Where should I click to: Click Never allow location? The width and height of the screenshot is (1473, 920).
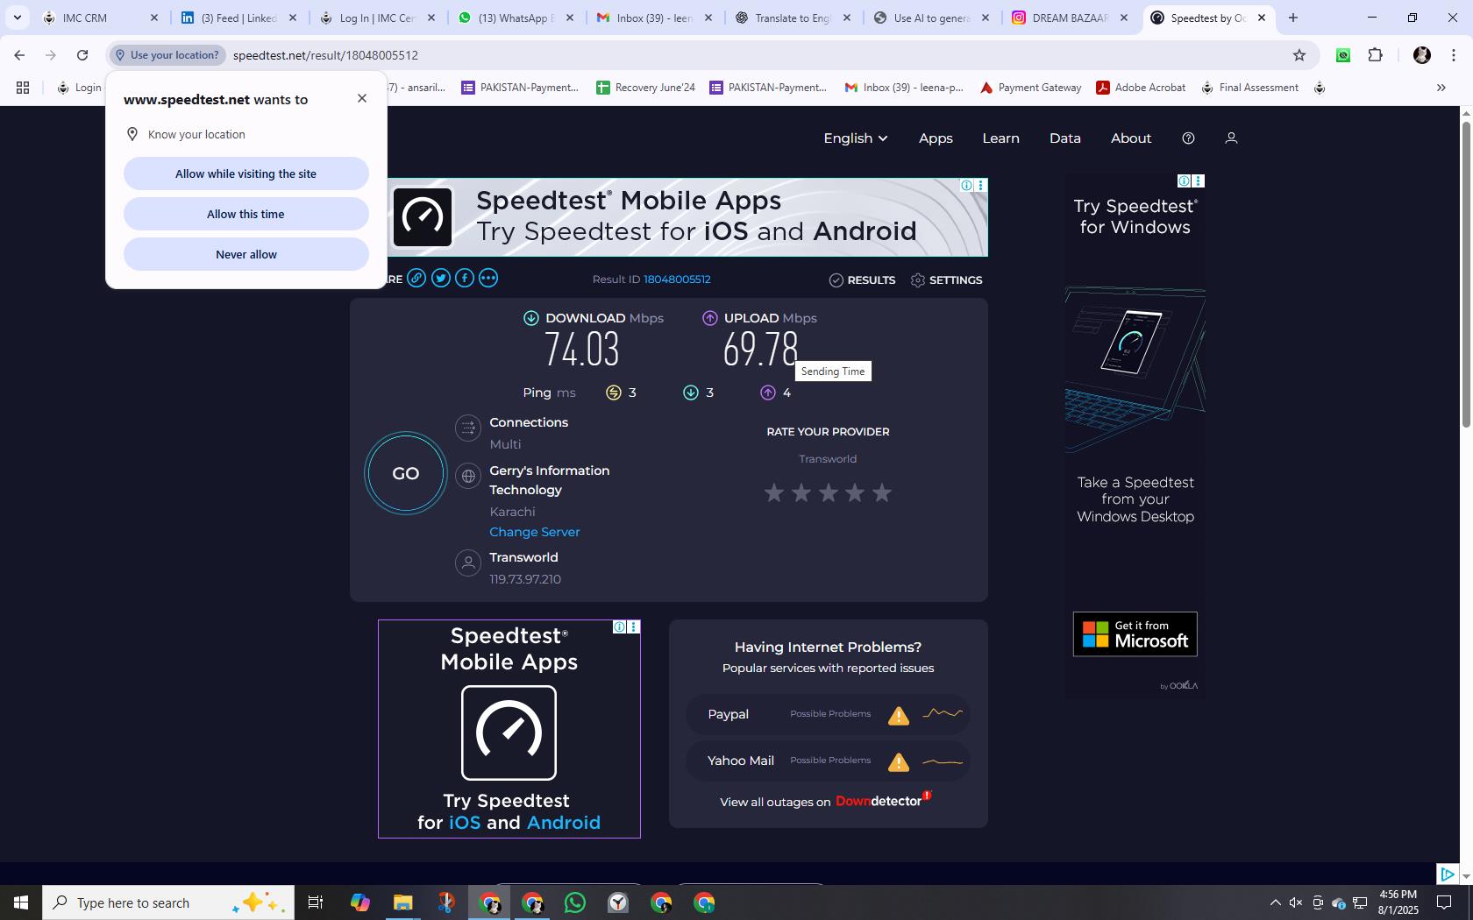[245, 254]
